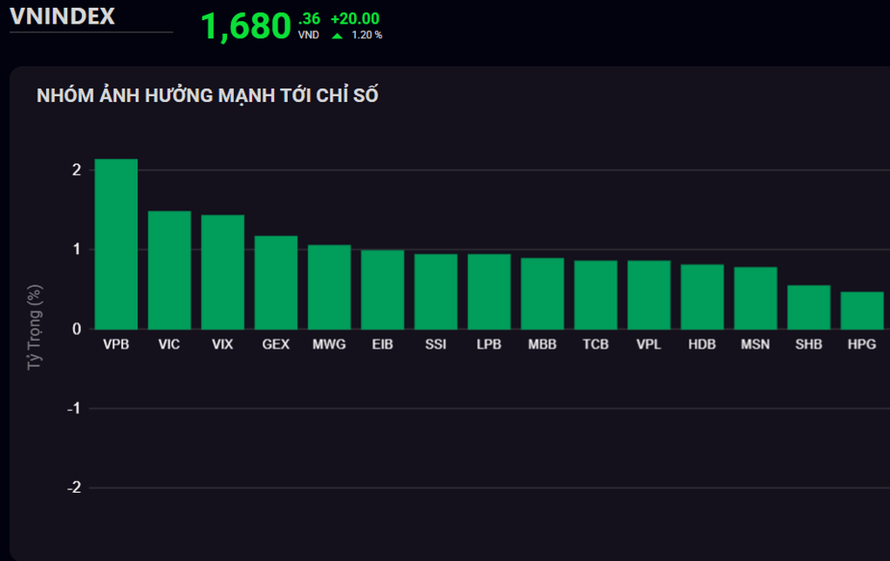The width and height of the screenshot is (890, 561).
Task: Select the MWG bar in chart
Action: [x=329, y=287]
